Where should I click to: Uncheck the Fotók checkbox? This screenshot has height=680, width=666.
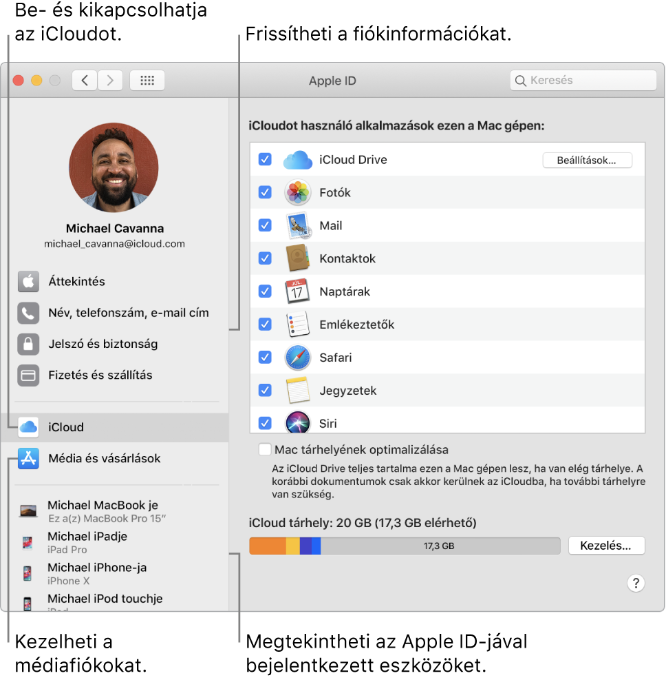pyautogui.click(x=265, y=192)
